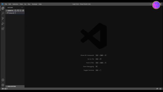Open the Selection menu
This screenshot has height=92, width=163.
[15, 4]
